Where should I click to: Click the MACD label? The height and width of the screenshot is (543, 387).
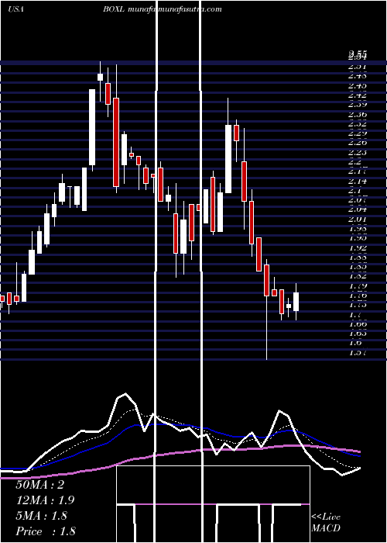tap(326, 528)
